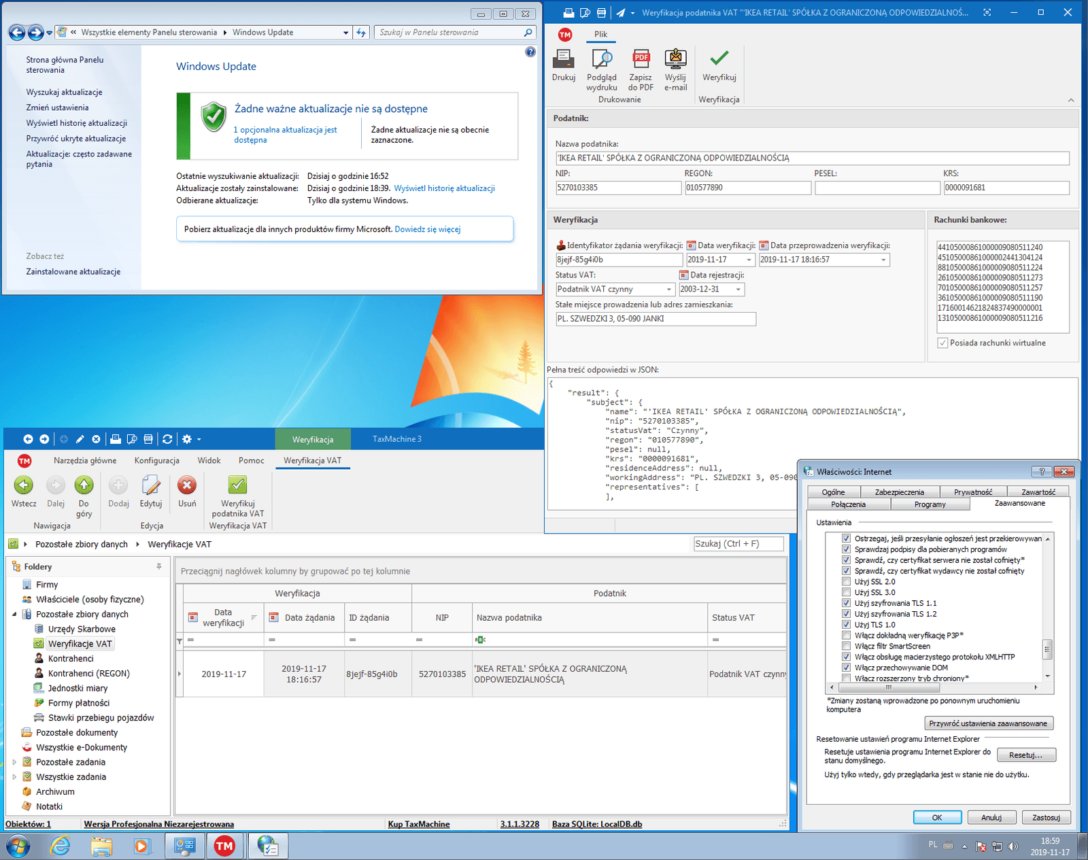This screenshot has width=1088, height=860.
Task: Open the Programy tab in Internet Properties
Action: pyautogui.click(x=930, y=504)
